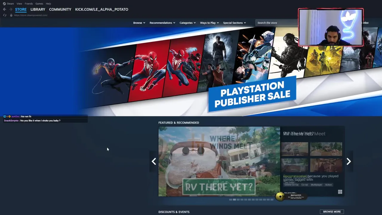This screenshot has width=382, height=215.
Task: Click the BROWSE MORE button
Action: click(x=332, y=212)
